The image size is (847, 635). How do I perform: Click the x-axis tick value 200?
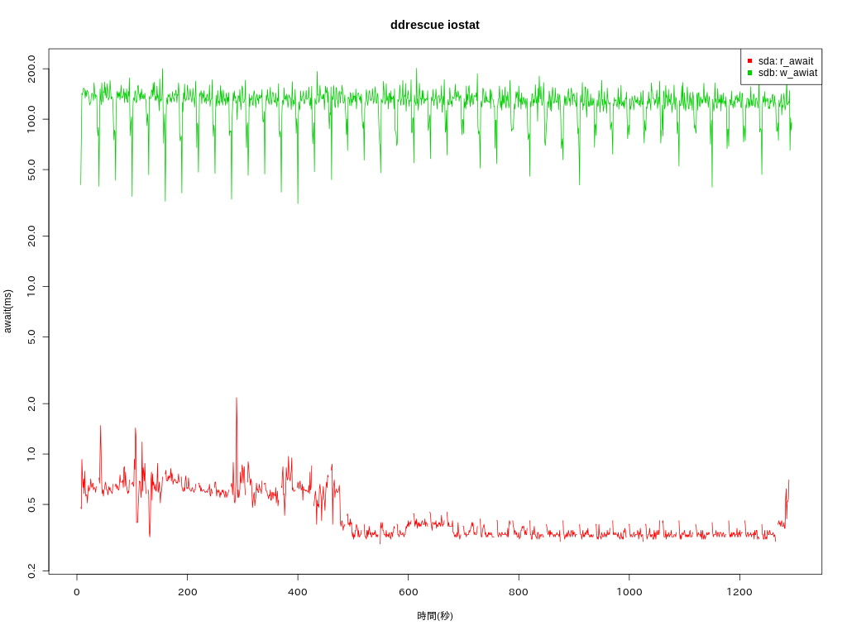[x=188, y=592]
